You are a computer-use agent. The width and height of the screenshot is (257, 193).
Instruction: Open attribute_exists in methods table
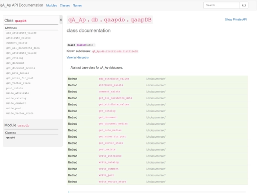click(x=111, y=85)
